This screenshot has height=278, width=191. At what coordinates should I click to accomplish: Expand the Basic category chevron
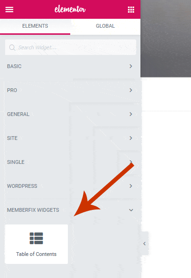[x=131, y=66]
